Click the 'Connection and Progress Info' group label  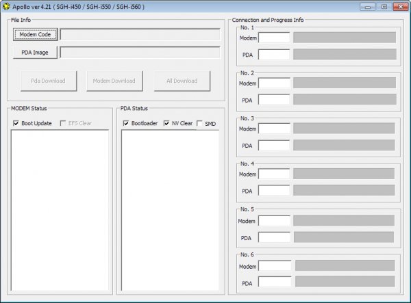pos(268,20)
